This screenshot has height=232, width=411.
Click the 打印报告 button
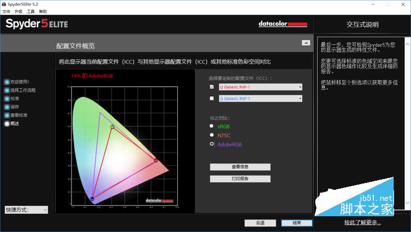[x=240, y=179]
